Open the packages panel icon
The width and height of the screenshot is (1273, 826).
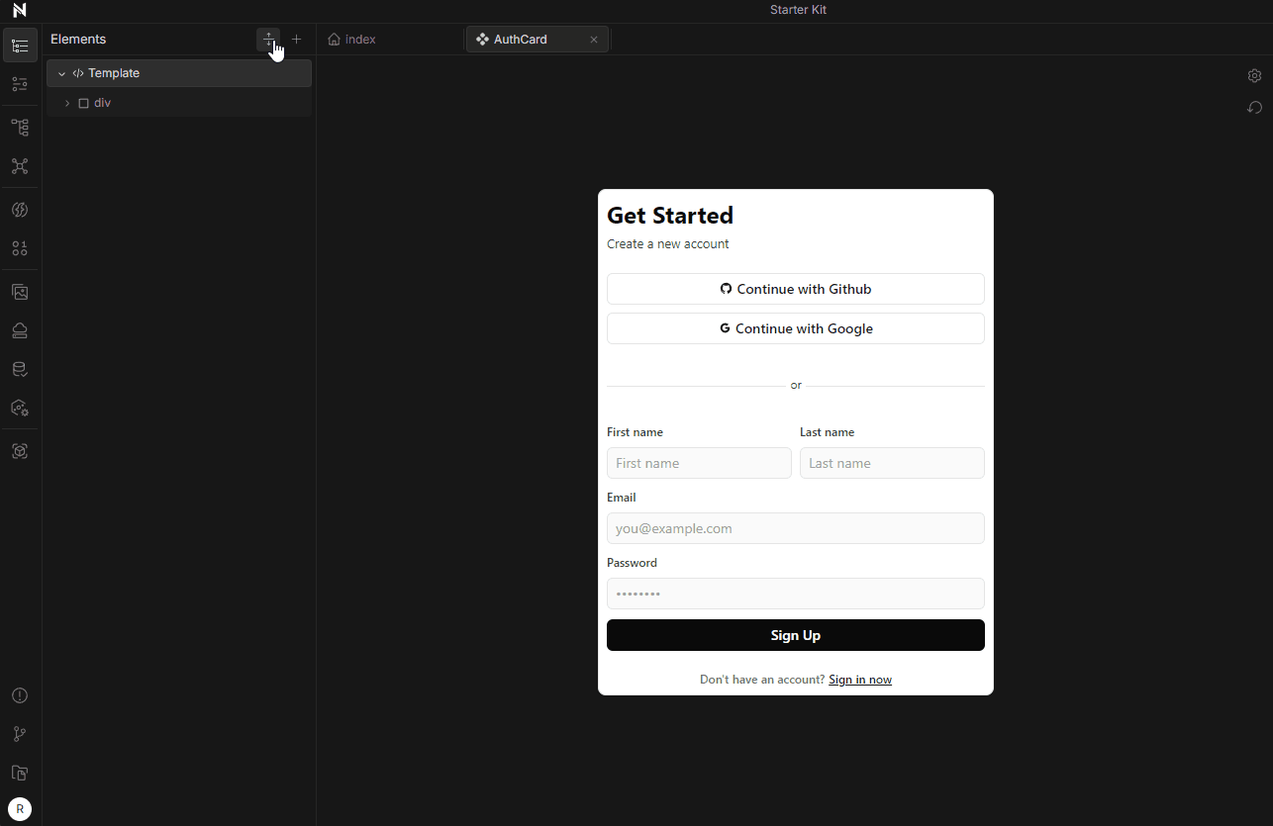(x=20, y=408)
